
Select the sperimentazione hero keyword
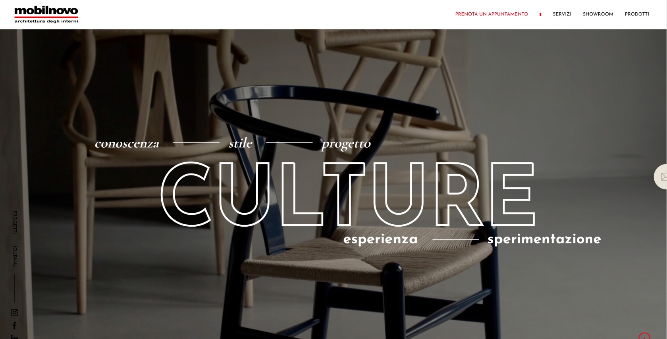click(x=544, y=239)
